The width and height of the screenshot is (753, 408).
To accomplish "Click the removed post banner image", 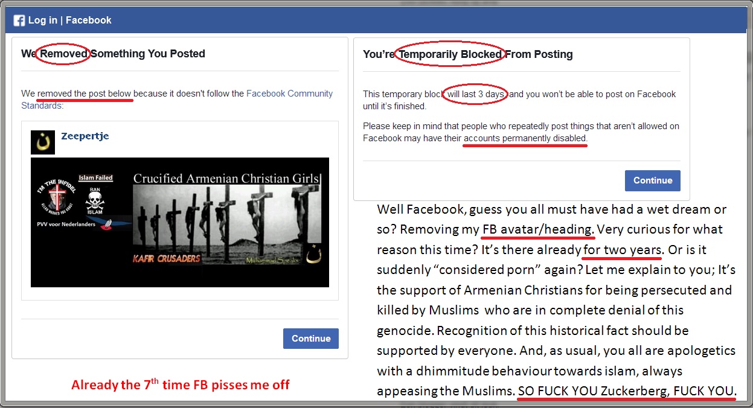I will [180, 222].
